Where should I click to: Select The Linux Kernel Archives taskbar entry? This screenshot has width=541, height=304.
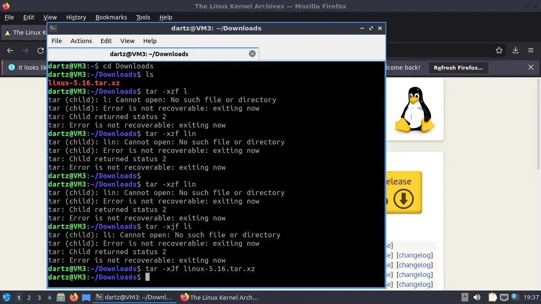[x=220, y=297]
